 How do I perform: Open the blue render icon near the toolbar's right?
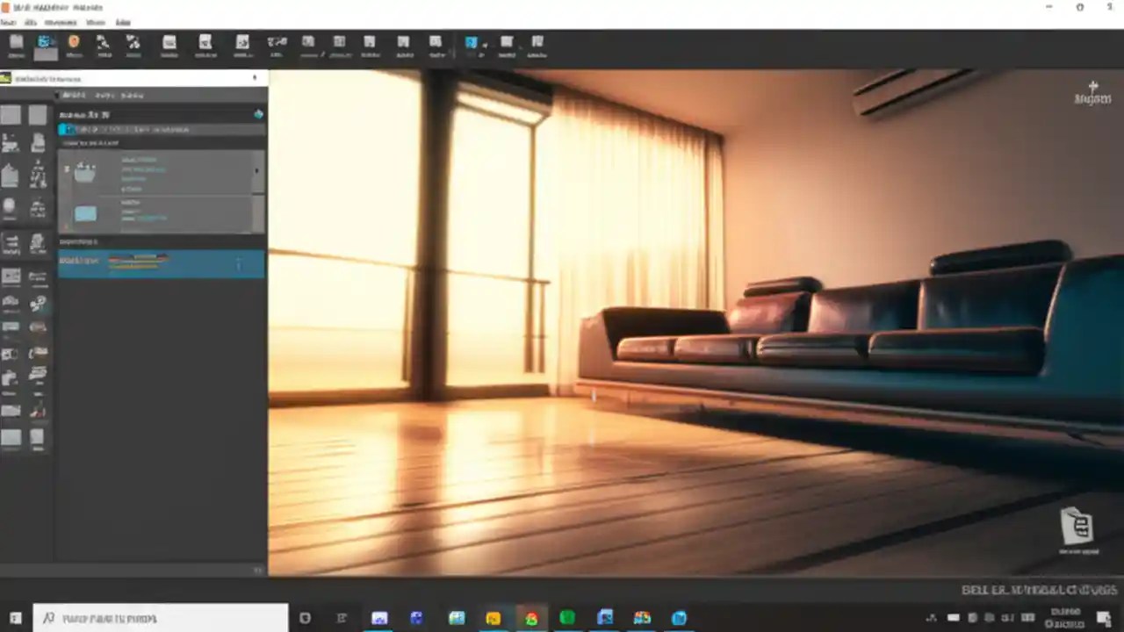coord(472,42)
